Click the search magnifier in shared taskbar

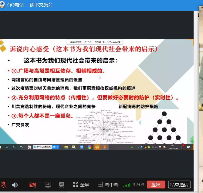click(x=7, y=147)
